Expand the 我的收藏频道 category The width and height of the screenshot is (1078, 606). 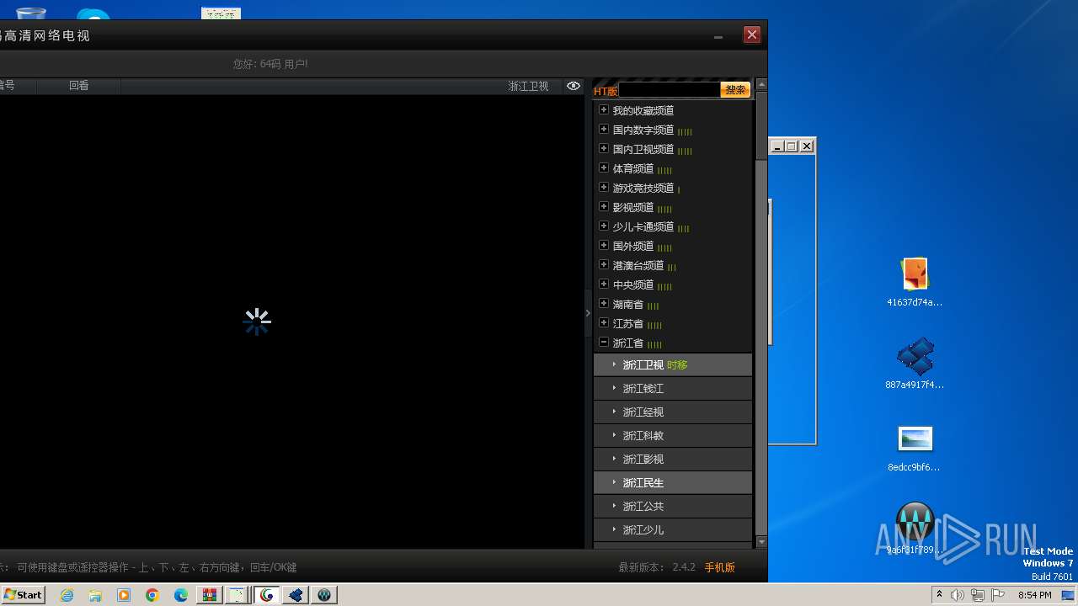[x=604, y=109]
